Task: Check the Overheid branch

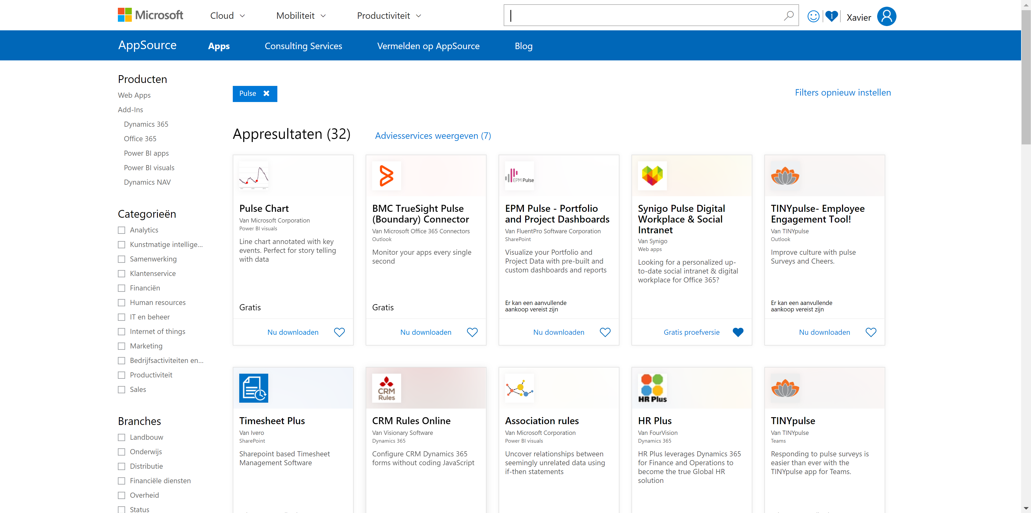Action: pos(122,495)
